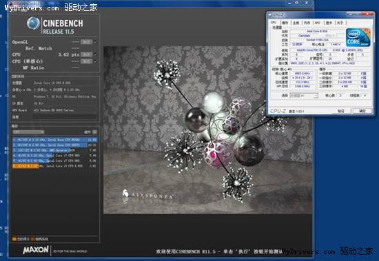Viewport: 379px width, 261px height.
Task: Select the fifth-ranked Intel Core i7 row
Action: (55, 160)
